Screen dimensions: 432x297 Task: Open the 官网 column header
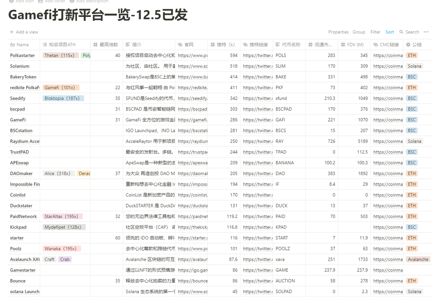pos(192,45)
